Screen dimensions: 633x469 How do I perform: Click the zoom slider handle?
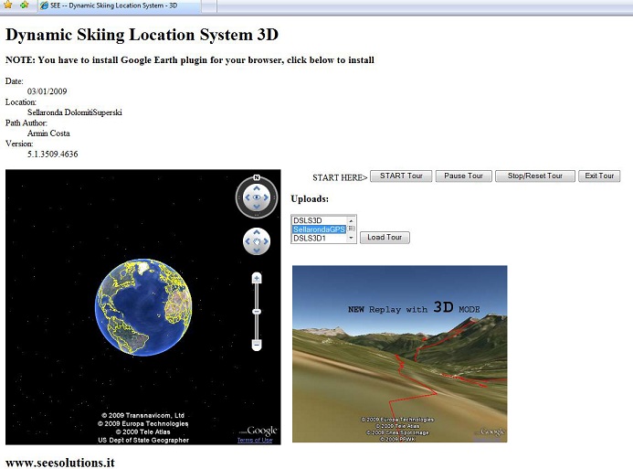[257, 312]
